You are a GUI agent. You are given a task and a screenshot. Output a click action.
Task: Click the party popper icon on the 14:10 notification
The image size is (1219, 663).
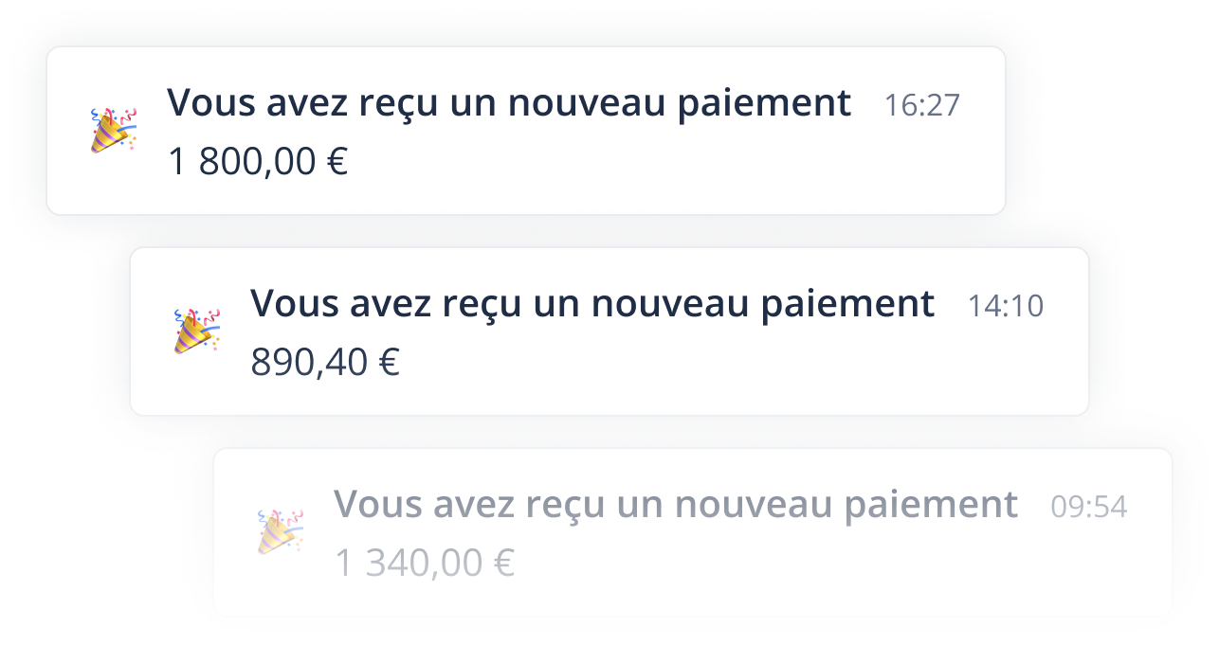[197, 331]
